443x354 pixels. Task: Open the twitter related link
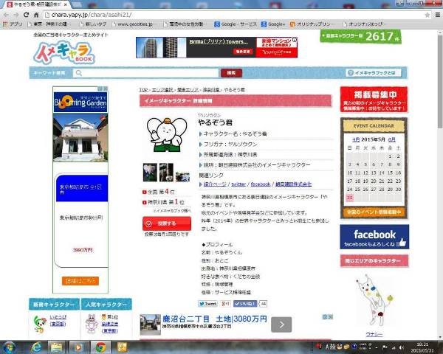click(x=238, y=184)
